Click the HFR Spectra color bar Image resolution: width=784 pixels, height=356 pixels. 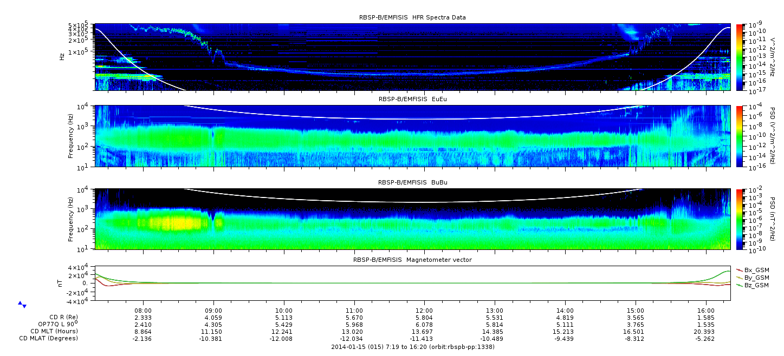tap(740, 57)
